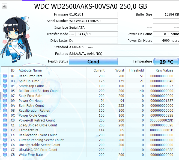
Task: Select the Power Cycle Count attribute name
Action: pos(33,115)
